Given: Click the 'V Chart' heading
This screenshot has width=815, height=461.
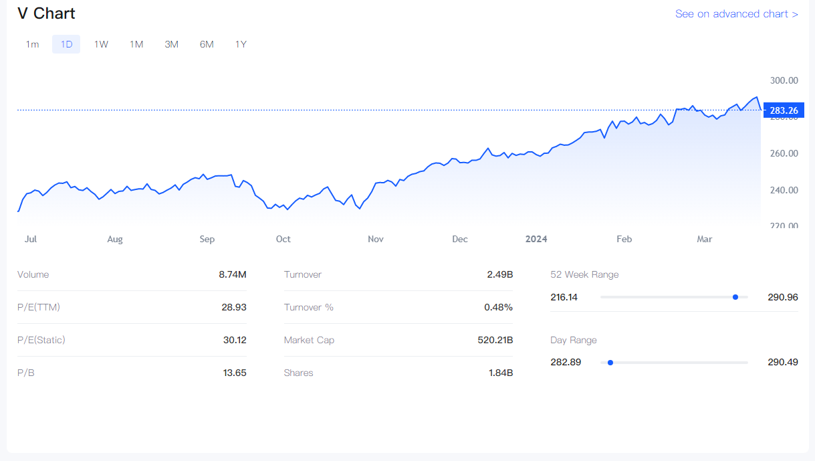Looking at the screenshot, I should click(x=46, y=13).
